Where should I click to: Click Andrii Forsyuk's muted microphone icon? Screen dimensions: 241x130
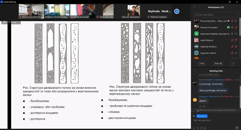pyautogui.click(x=232, y=40)
